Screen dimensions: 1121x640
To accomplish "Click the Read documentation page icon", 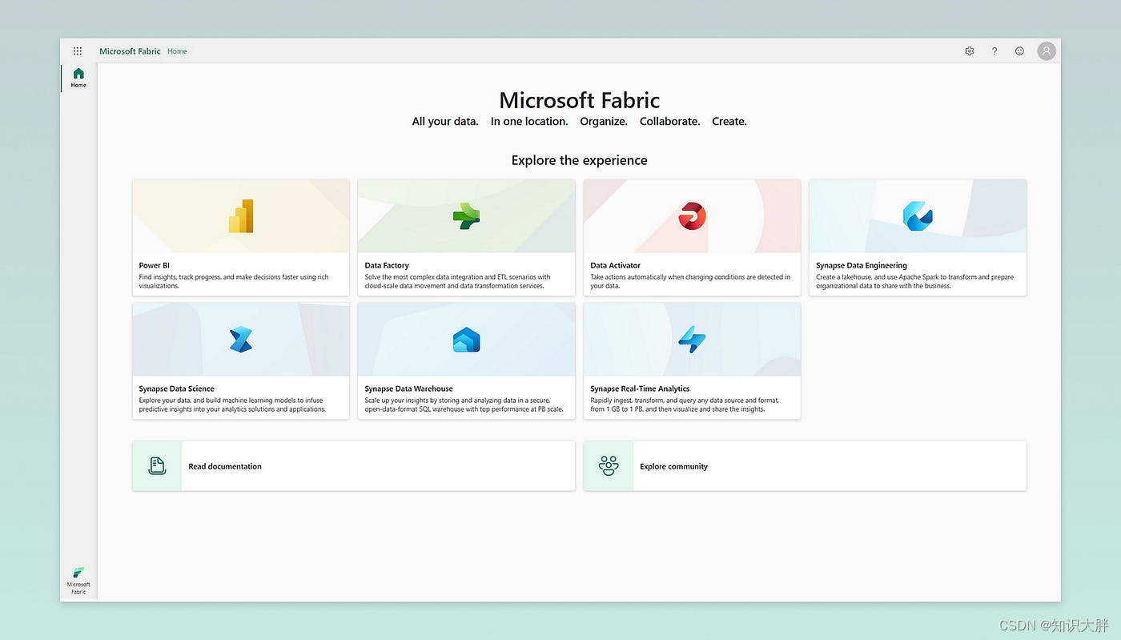I will (x=158, y=465).
